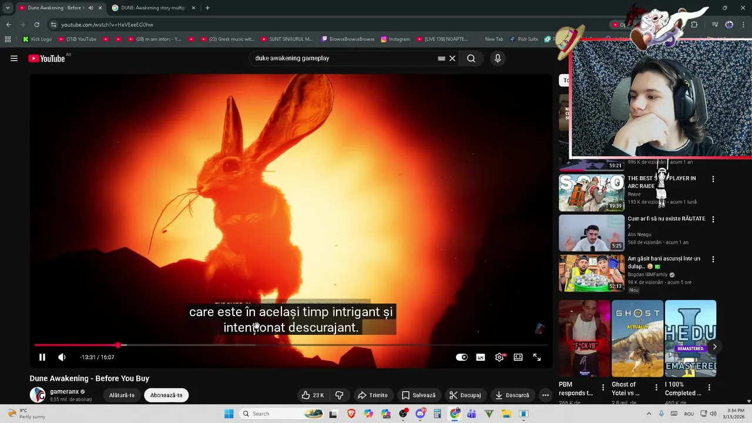Open options for 'Ghost of Yotei vs' short
This screenshot has width=752, height=423.
coord(656,388)
